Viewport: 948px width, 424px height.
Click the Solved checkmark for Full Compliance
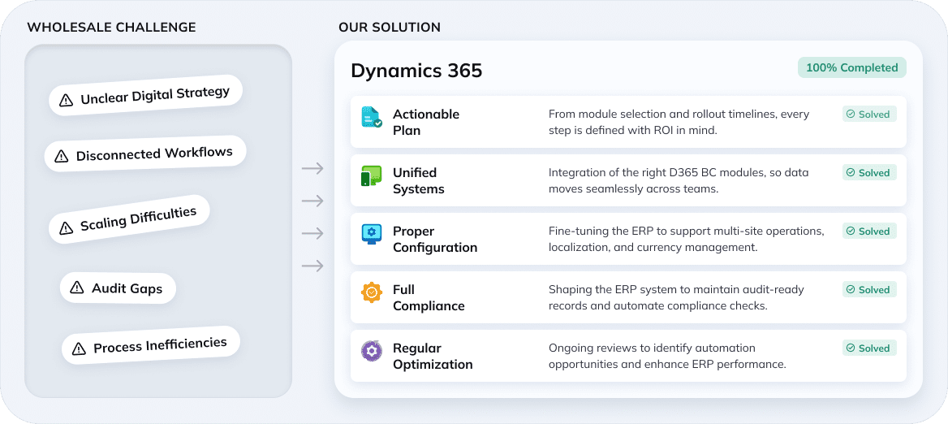851,290
